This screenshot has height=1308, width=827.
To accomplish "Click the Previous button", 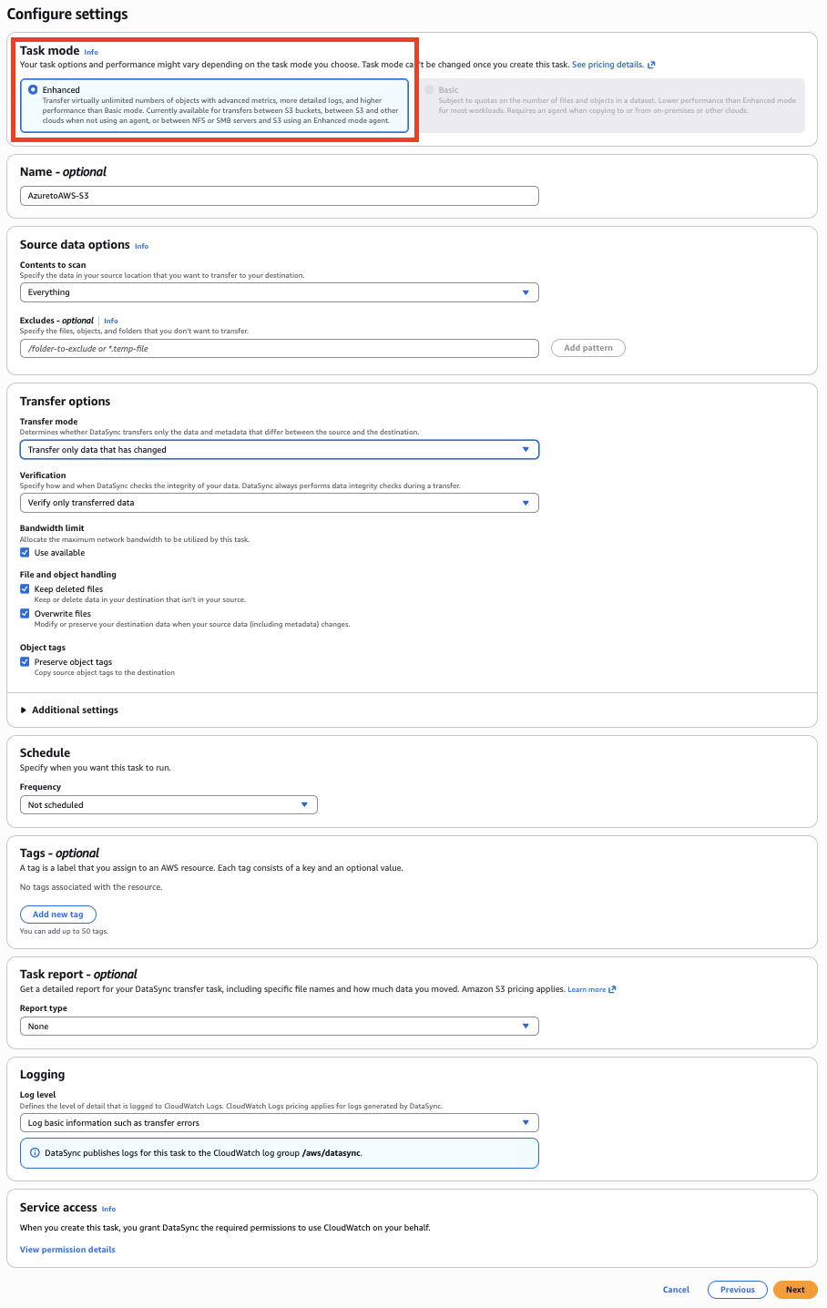I will coord(738,1290).
